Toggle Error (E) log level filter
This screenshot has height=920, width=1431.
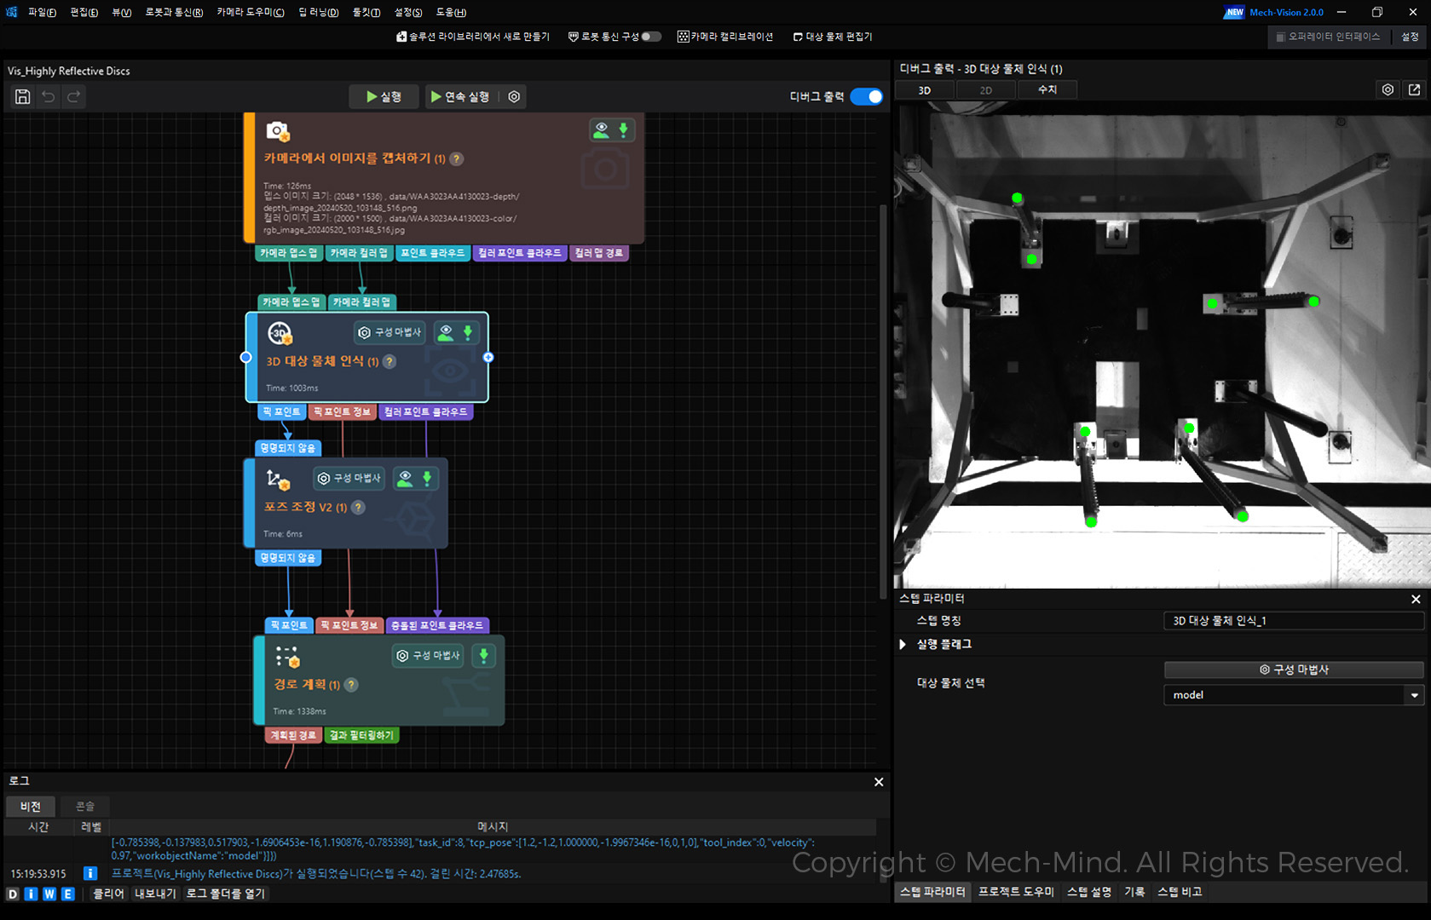(x=68, y=894)
